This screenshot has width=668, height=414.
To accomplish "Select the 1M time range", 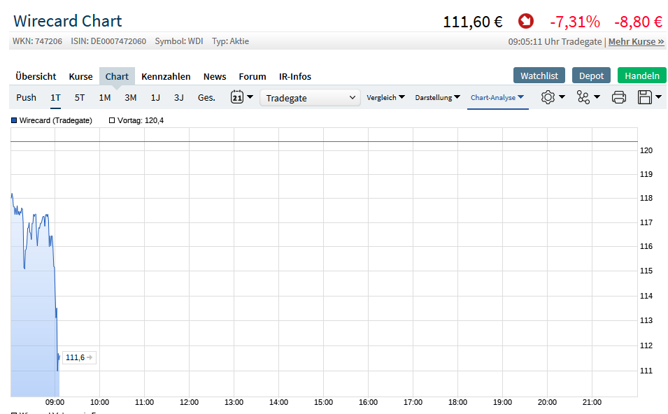I will click(x=105, y=97).
